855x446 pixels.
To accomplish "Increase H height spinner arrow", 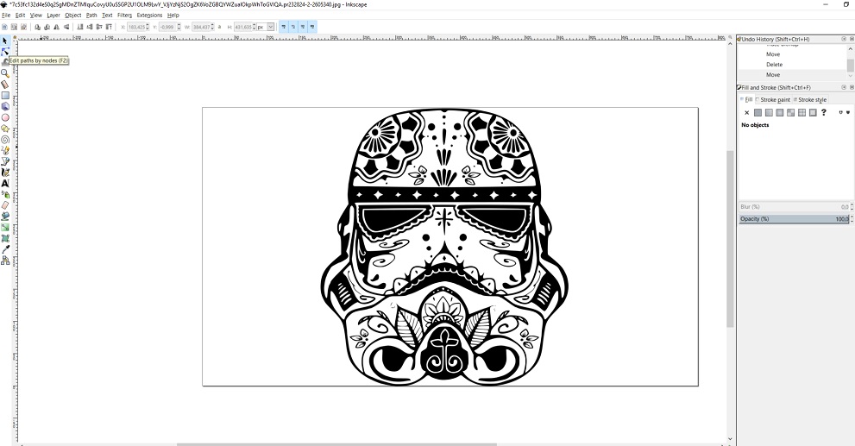I will [255, 25].
